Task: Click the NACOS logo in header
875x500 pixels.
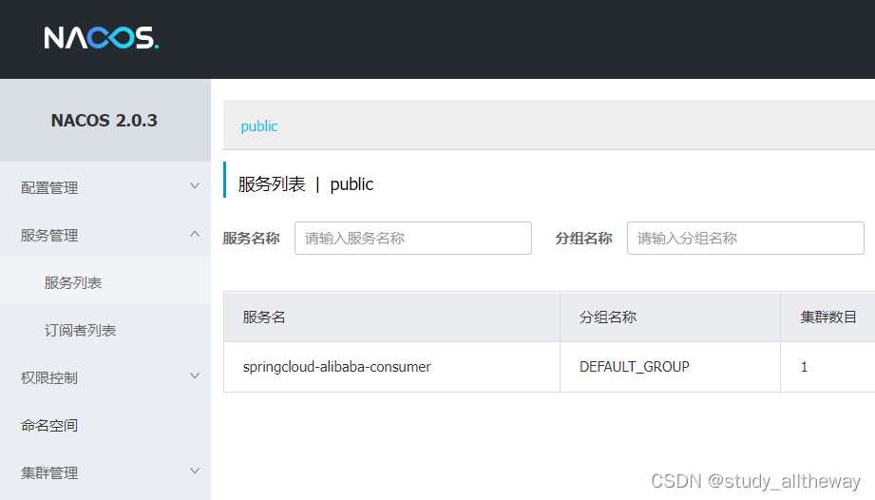Action: pyautogui.click(x=102, y=38)
